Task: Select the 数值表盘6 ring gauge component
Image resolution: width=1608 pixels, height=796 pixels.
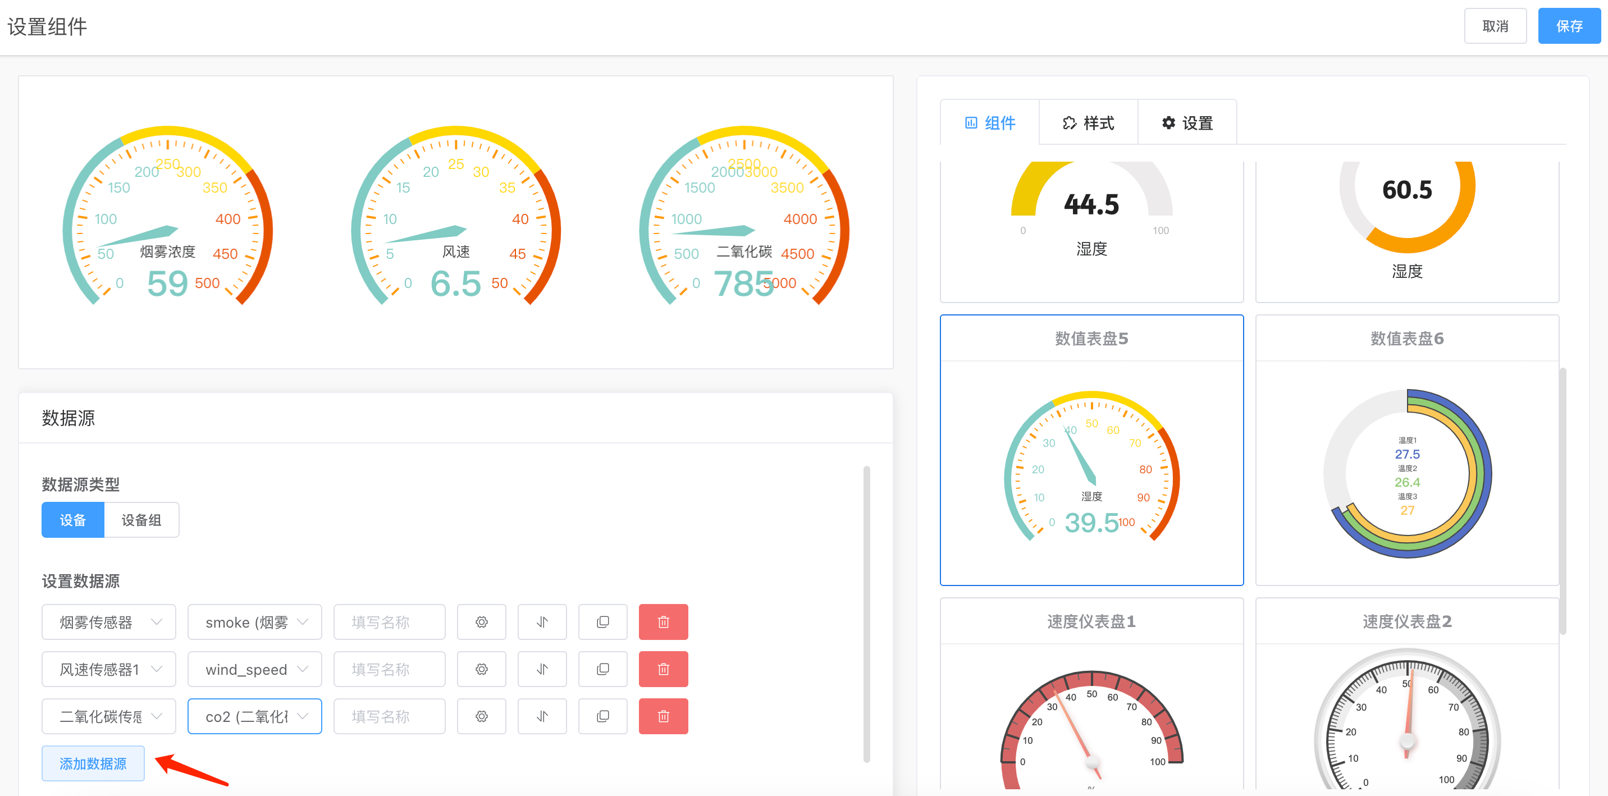Action: pyautogui.click(x=1406, y=451)
